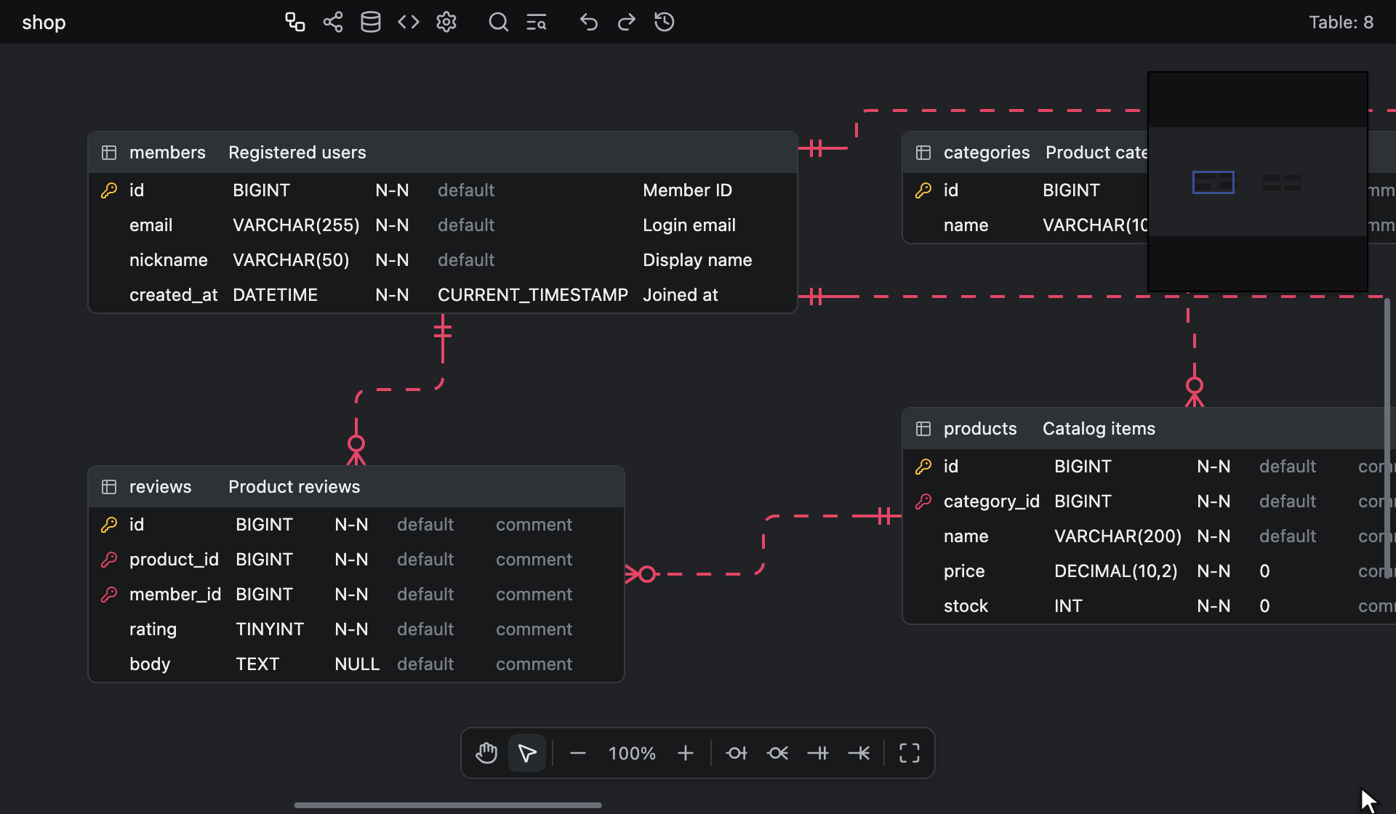Click the zoom out minus button
Viewport: 1396px width, 814px height.
point(578,753)
